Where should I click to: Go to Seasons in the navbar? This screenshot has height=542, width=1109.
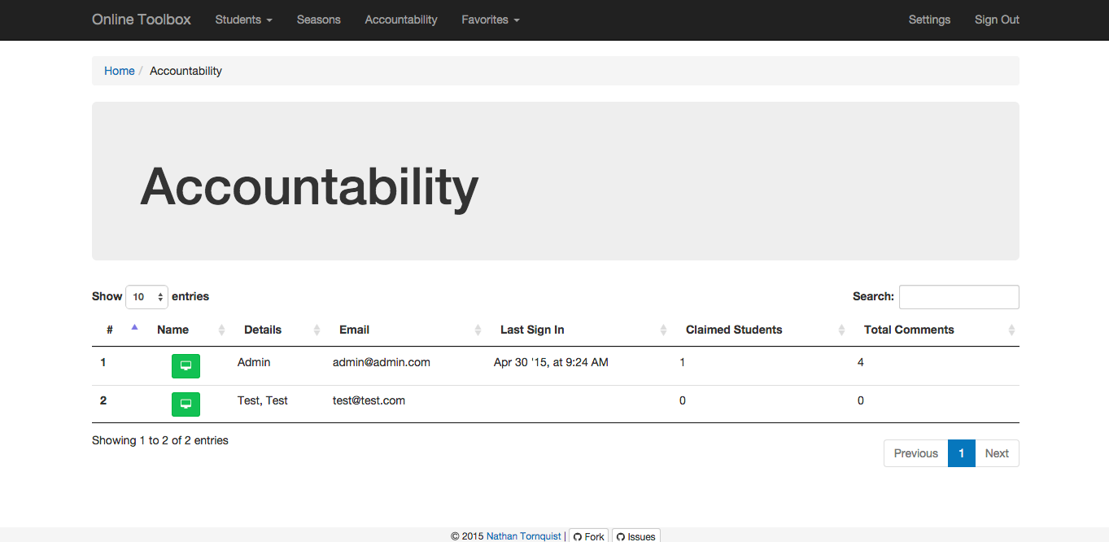(x=319, y=20)
